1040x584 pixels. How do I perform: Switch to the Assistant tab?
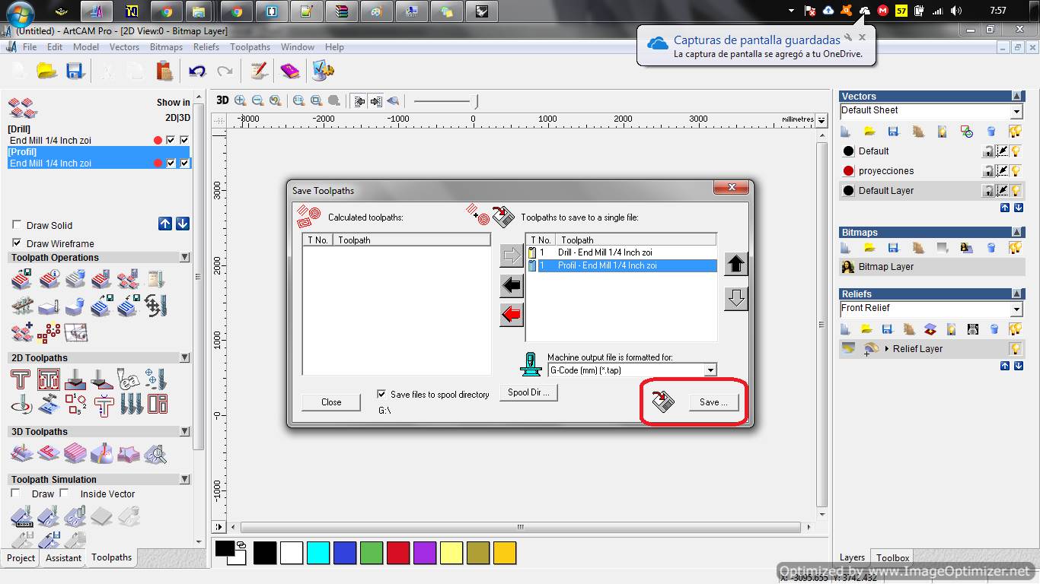[x=63, y=557]
